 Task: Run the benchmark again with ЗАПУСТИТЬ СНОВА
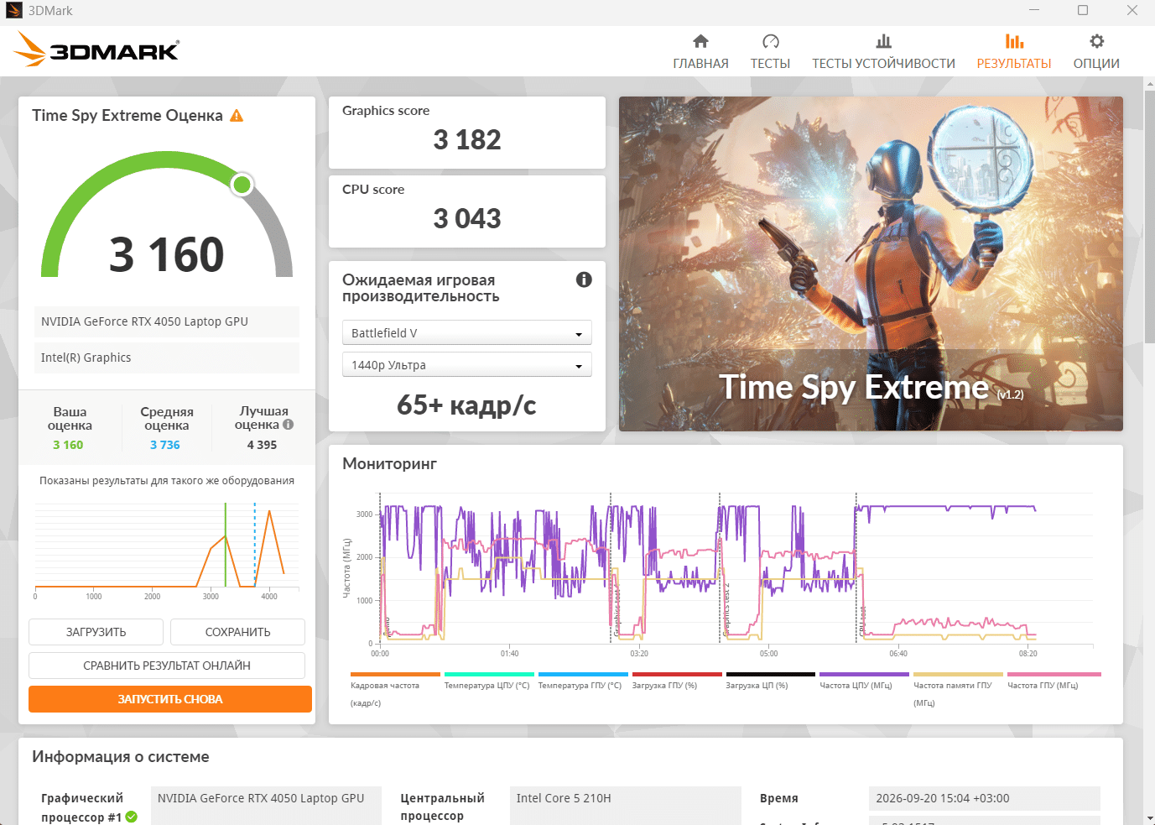point(170,699)
